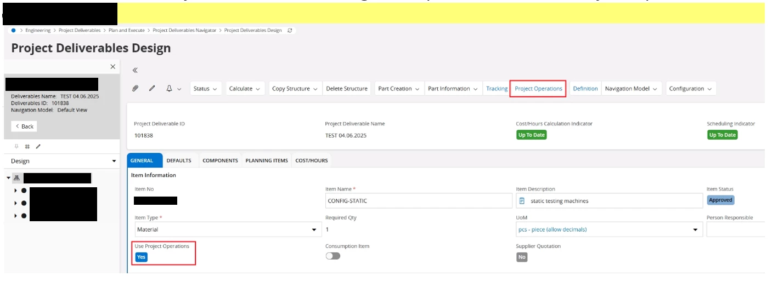Click Item Description static testing machines field

tap(609, 201)
